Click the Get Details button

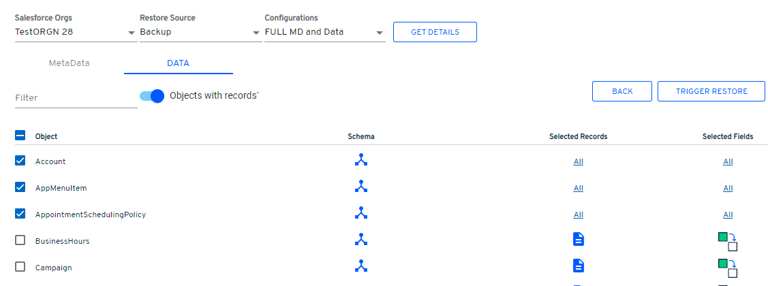tap(435, 32)
